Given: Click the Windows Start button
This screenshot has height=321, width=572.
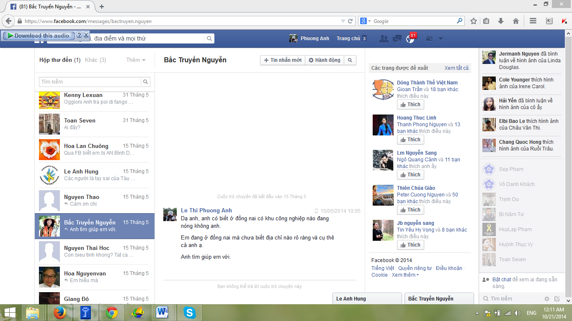Looking at the screenshot, I should click(10, 313).
